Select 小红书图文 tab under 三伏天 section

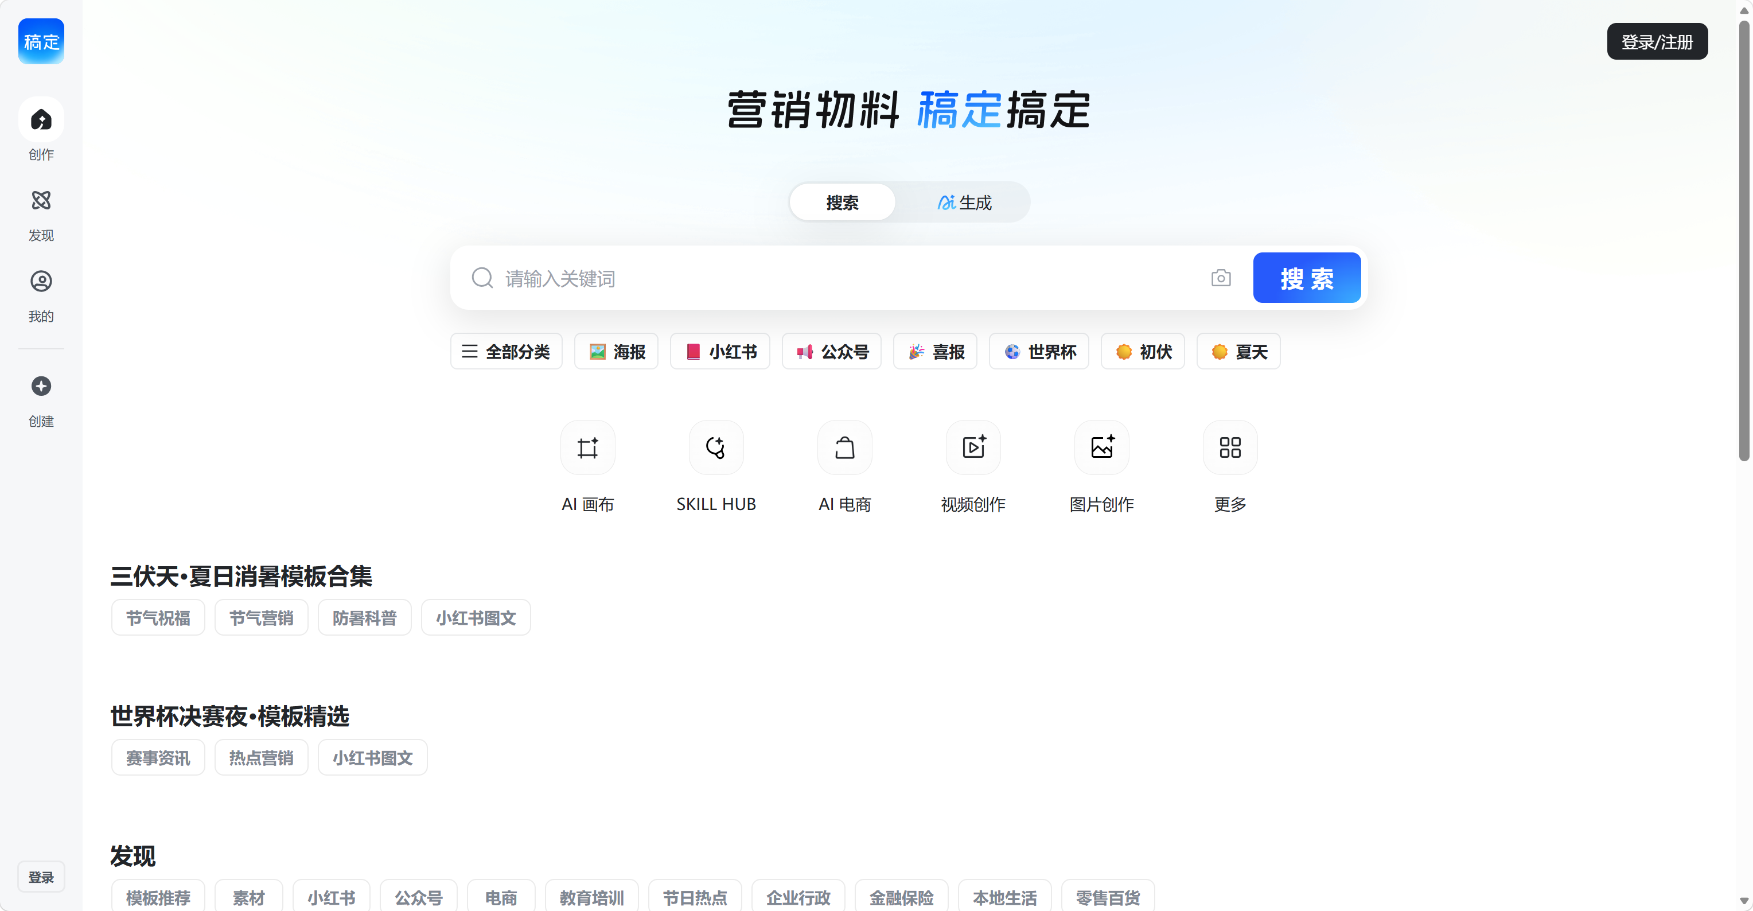(x=476, y=617)
